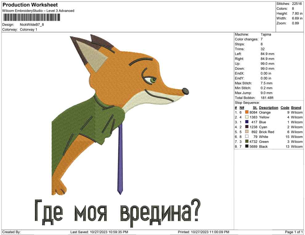Image resolution: width=305 pixels, height=235 pixels.
Task: Click 'Last Saved: 10/27/2023 10:59:35 PM' footer
Action: pyautogui.click(x=99, y=232)
